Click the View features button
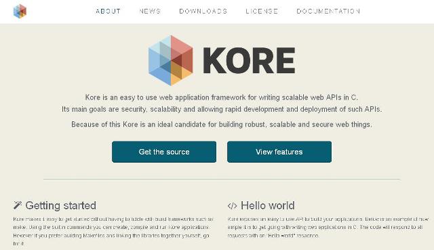Image resolution: width=434 pixels, height=250 pixels. (279, 152)
